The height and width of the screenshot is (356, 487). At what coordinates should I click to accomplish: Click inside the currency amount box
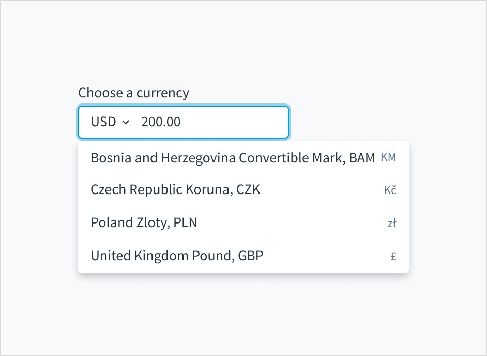(207, 122)
